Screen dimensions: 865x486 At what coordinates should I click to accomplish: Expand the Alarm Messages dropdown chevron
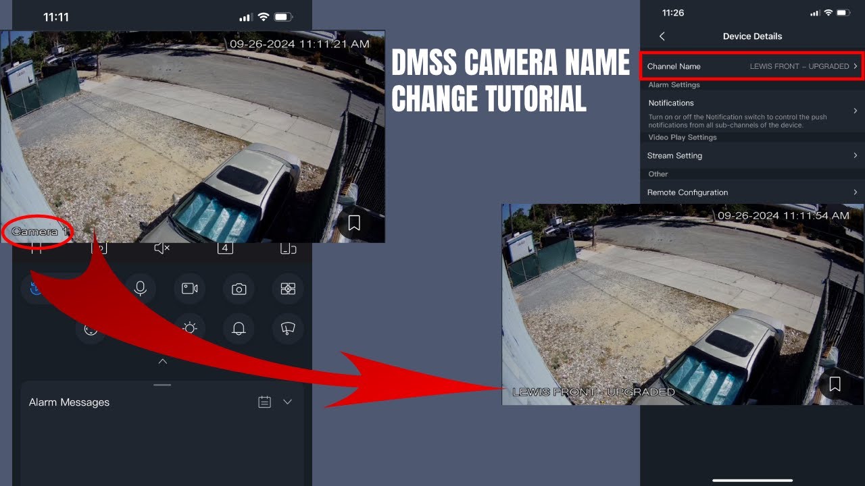(x=287, y=402)
